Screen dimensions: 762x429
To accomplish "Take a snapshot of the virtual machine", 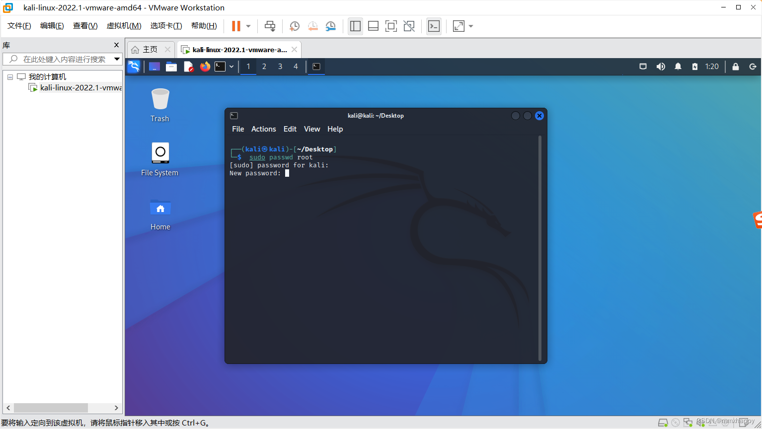I will point(295,26).
